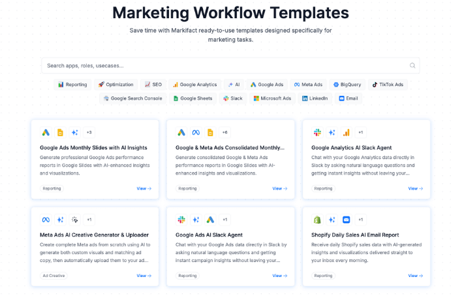Focus the search apps, roles, usecases field
Screen dimensions: 464x307
[x=222, y=65]
